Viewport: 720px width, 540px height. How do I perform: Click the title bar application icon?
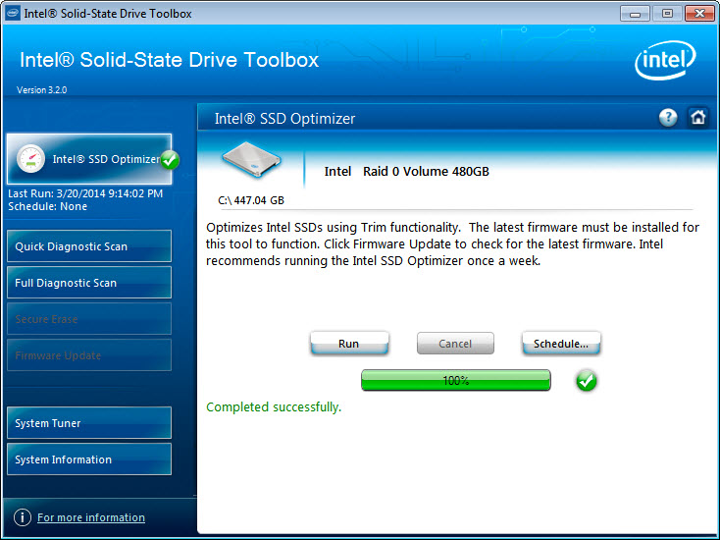click(x=13, y=13)
